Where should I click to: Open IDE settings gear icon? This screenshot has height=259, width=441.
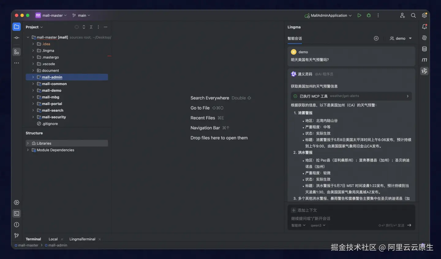424,15
